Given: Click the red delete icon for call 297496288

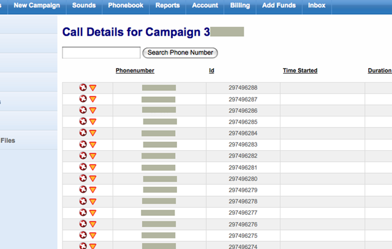Looking at the screenshot, I should coord(83,88).
